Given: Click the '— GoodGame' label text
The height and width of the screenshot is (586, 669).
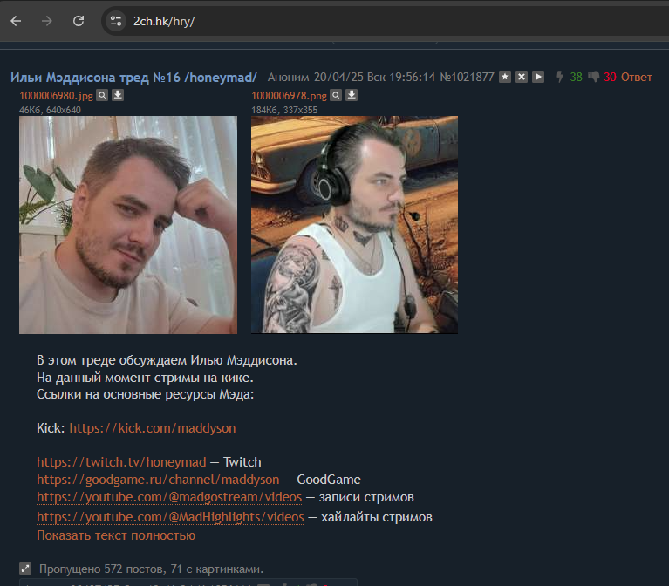Looking at the screenshot, I should tap(322, 480).
